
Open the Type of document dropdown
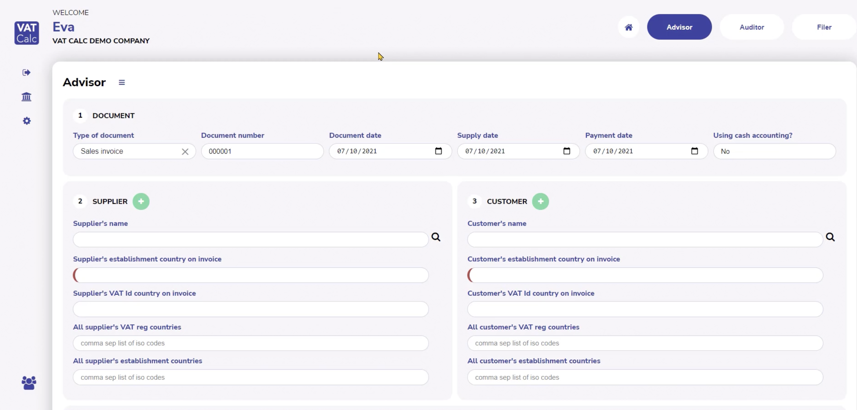[x=134, y=151]
